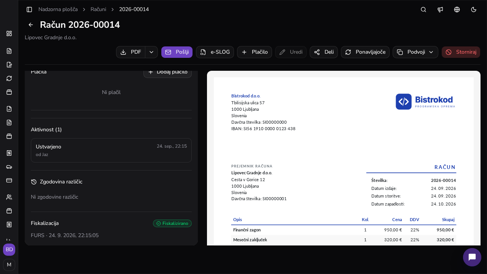
Task: Expand the PDF options chevron
Action: [x=151, y=52]
